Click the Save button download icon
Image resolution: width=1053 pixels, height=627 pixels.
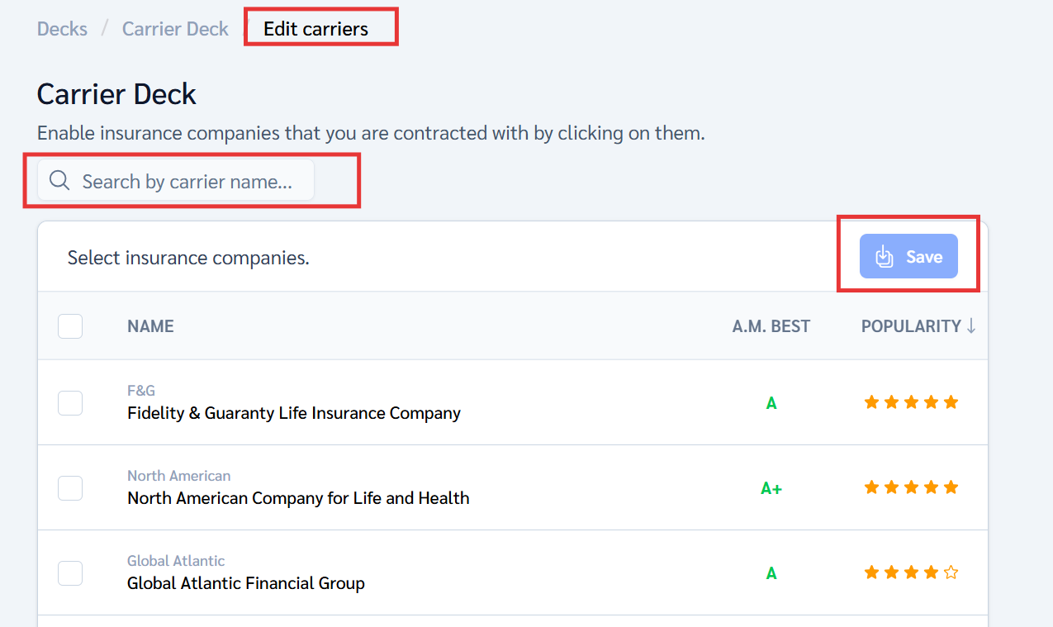pyautogui.click(x=885, y=257)
